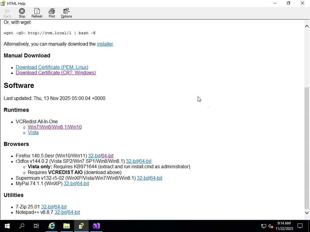Click "VCRedist All-In-One" list item text
Image resolution: width=310 pixels, height=232 pixels.
click(x=37, y=121)
